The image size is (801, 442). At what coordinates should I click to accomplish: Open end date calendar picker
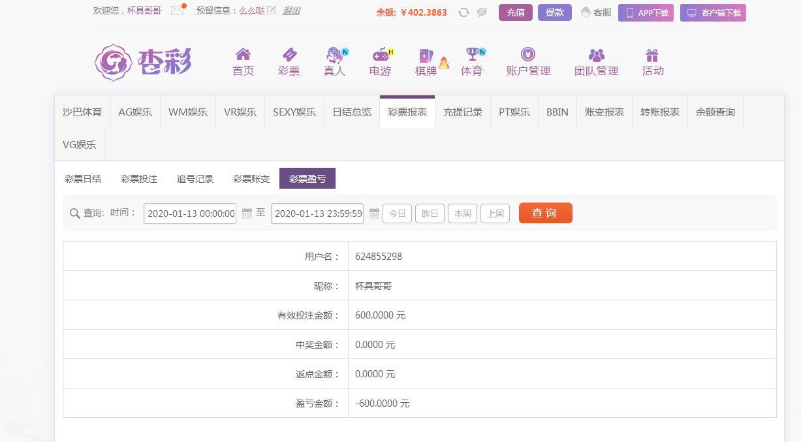click(374, 213)
